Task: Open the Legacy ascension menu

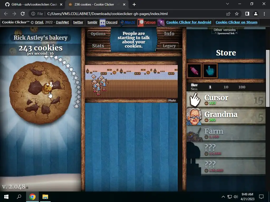Action: point(169,46)
